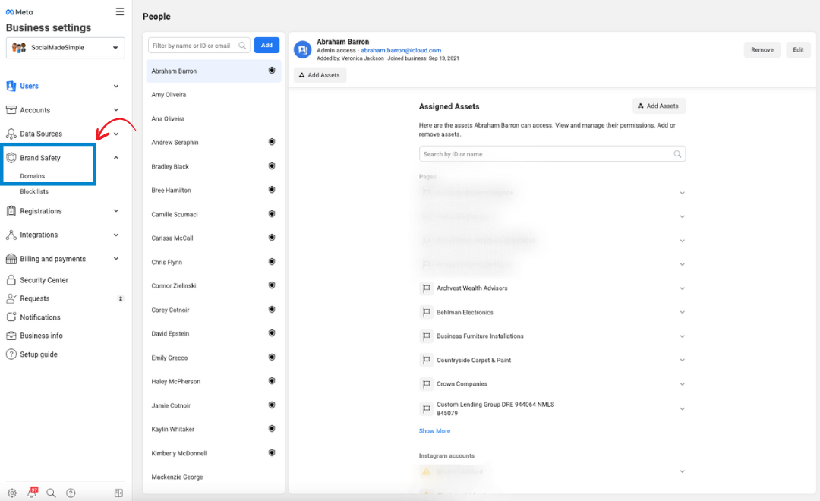
Task: Click the Show More link under pages
Action: point(434,431)
